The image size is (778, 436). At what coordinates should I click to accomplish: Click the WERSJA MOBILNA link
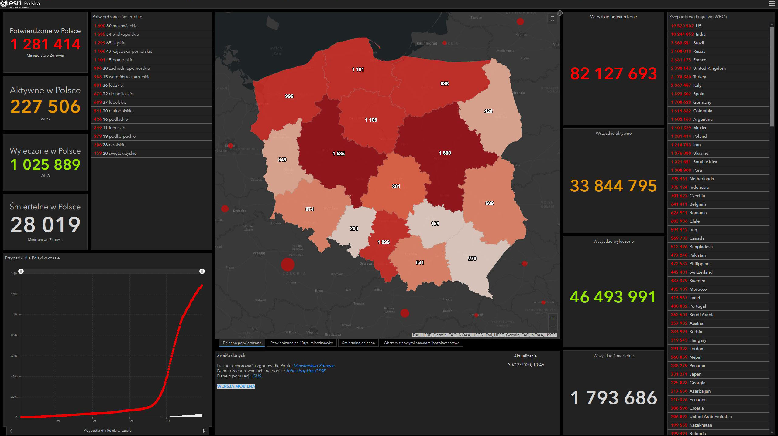point(236,386)
